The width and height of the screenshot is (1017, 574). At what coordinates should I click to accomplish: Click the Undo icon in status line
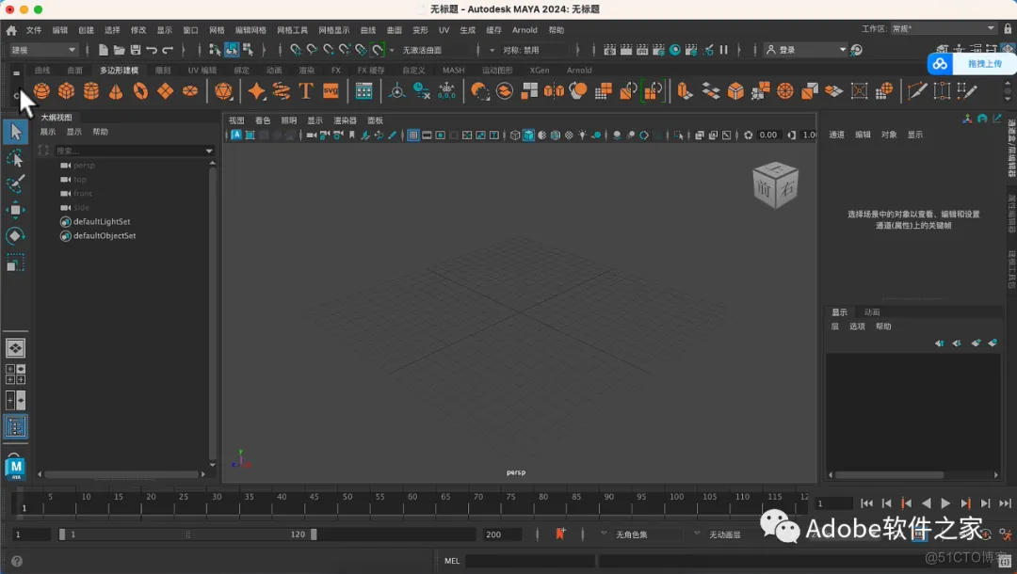click(152, 50)
